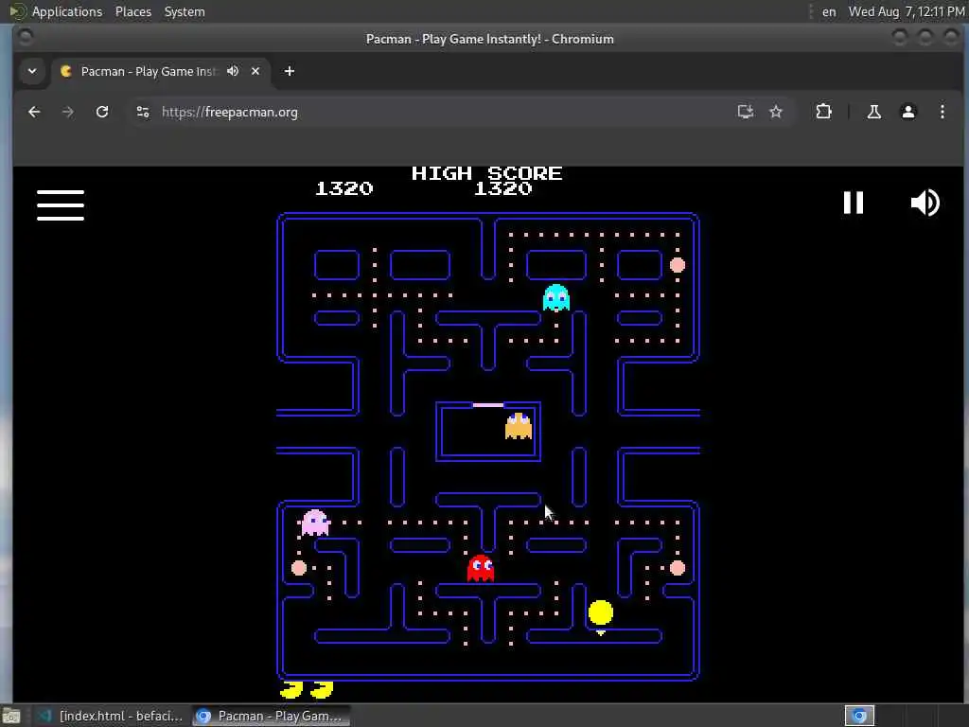Screen dimensions: 969x727
Task: Open Chrome Labs flask icon
Action: pos(873,112)
